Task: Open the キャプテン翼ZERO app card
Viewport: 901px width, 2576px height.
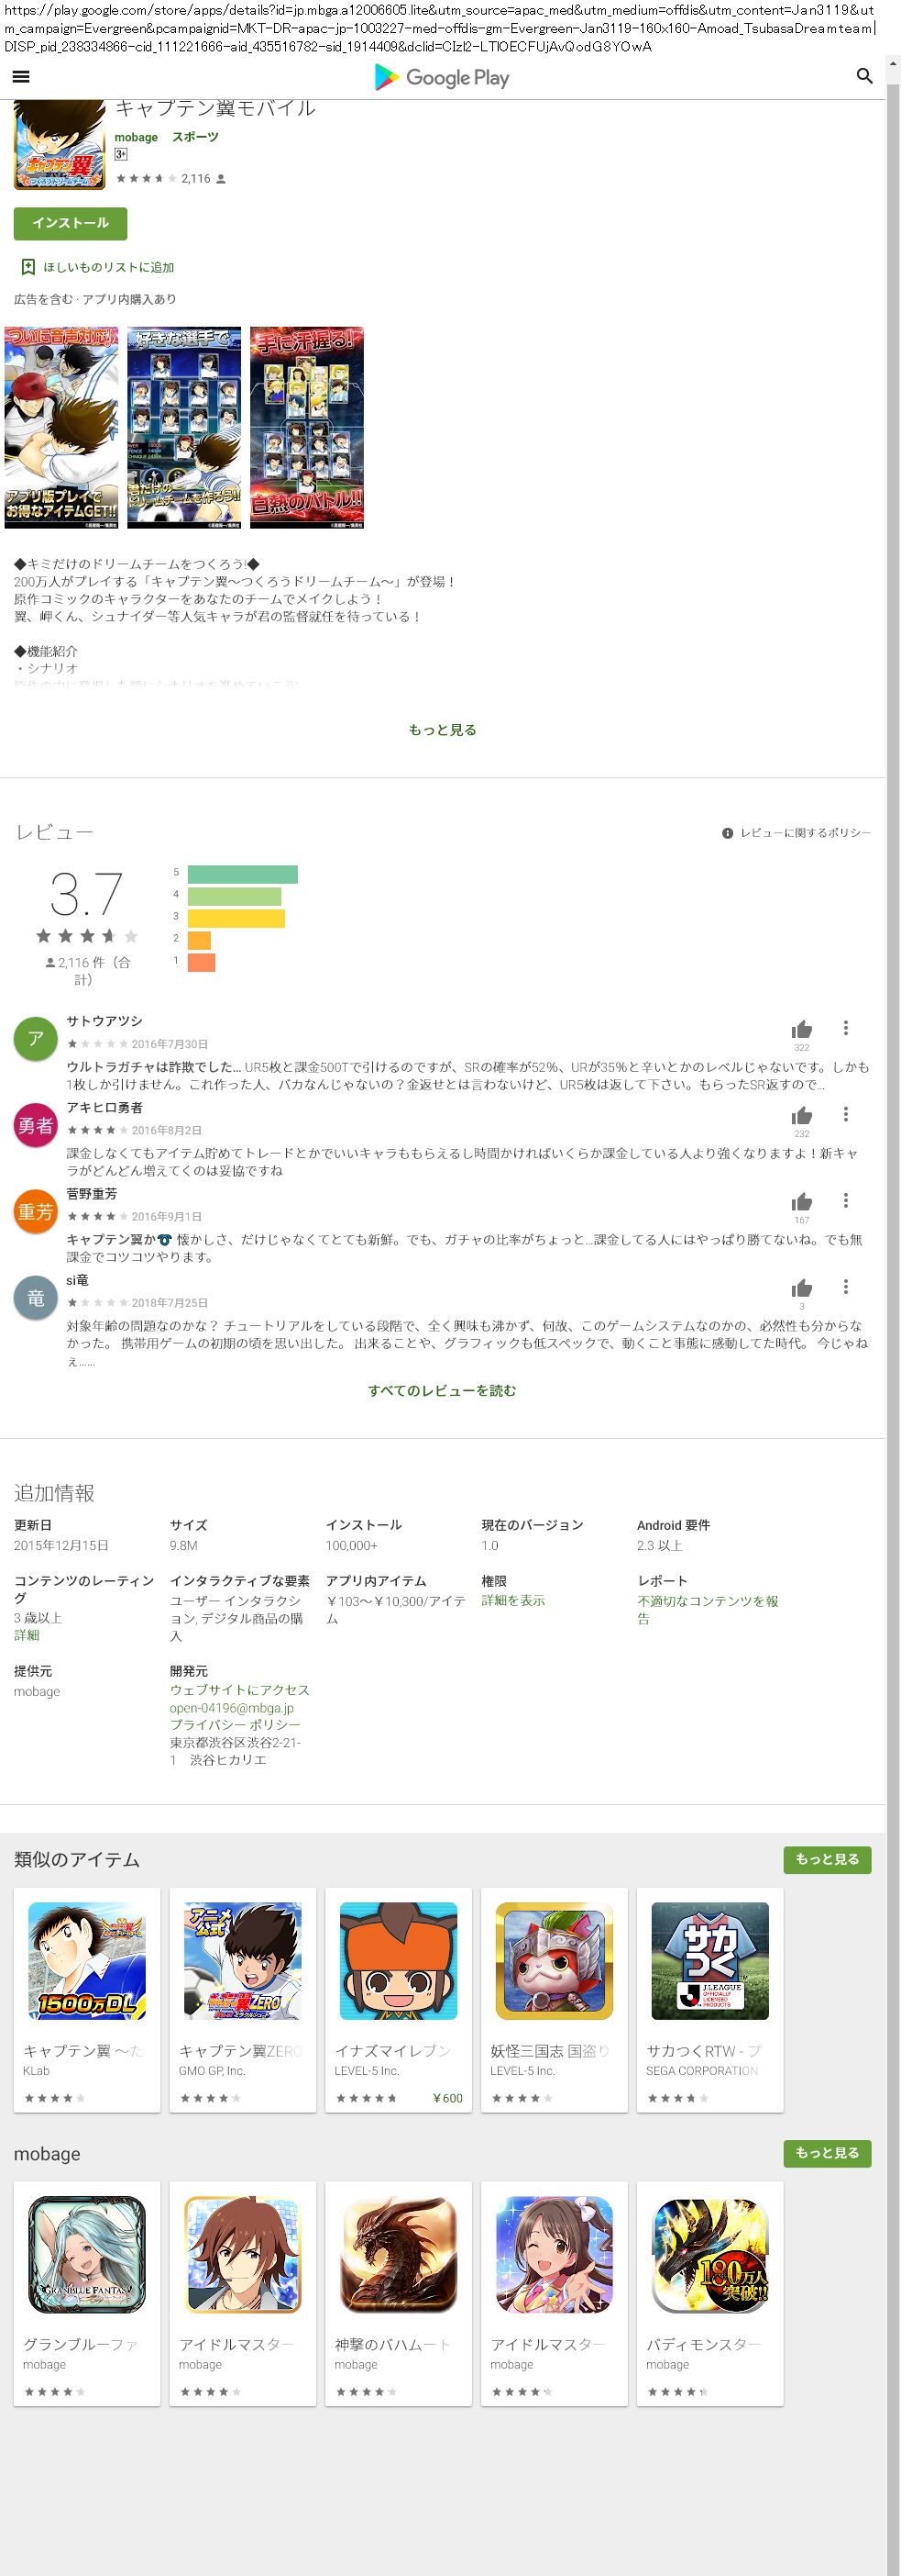Action: click(243, 1999)
